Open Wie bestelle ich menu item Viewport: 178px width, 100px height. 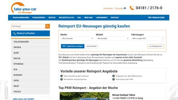66,17
